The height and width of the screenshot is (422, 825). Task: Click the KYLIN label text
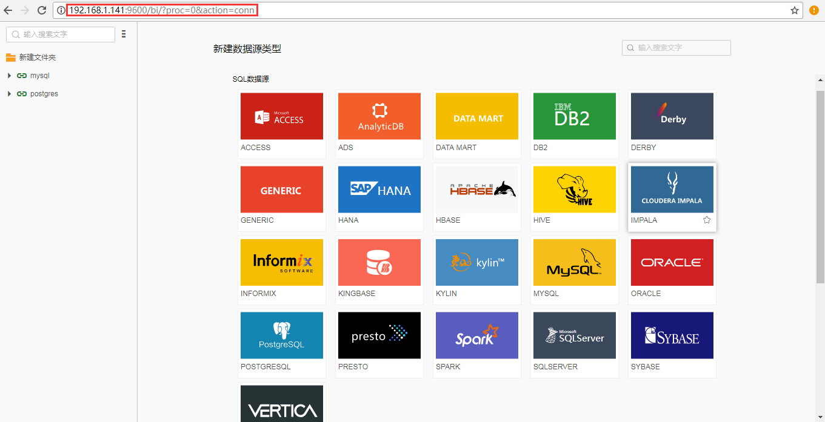point(447,293)
